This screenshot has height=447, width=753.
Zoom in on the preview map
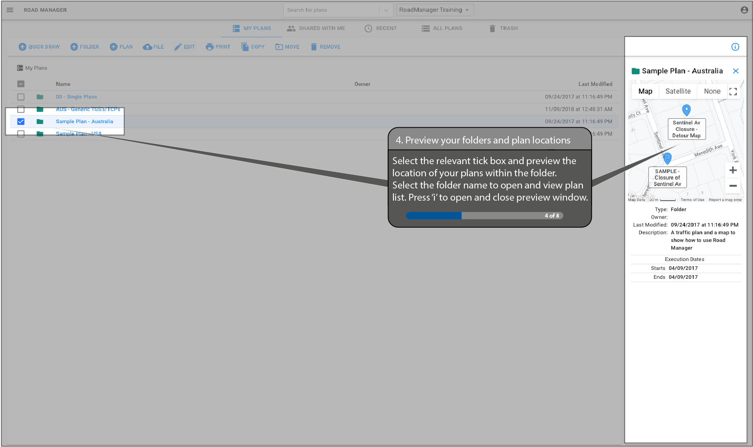coord(733,170)
